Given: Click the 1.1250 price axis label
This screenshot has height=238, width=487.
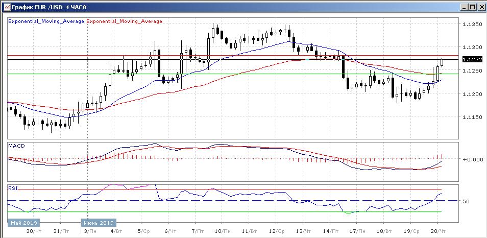Looking at the screenshot, I should (x=472, y=71).
